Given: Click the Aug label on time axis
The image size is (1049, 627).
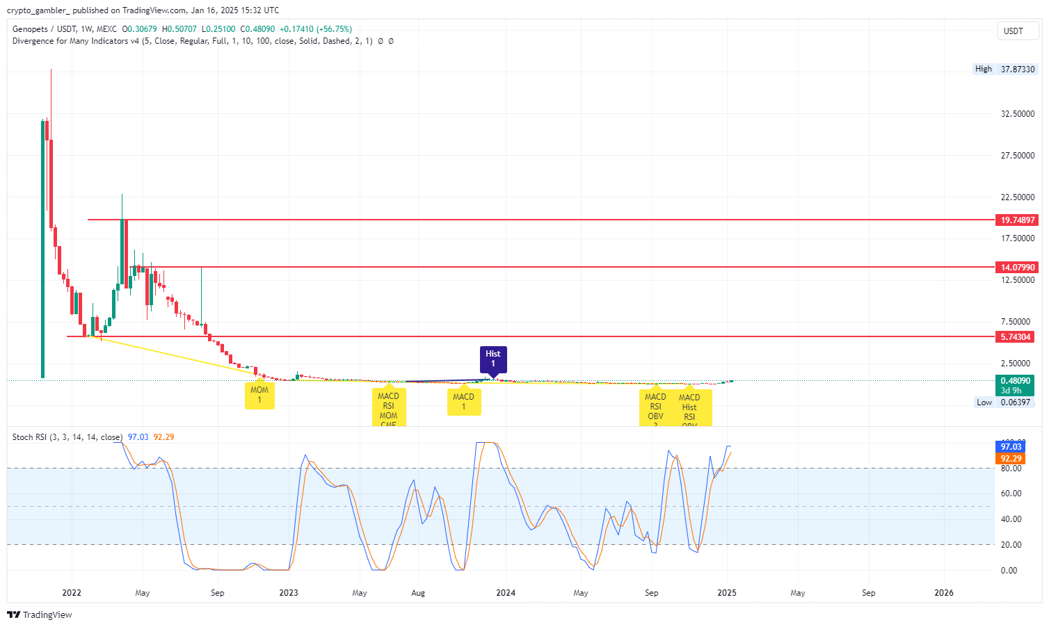Looking at the screenshot, I should coord(418,593).
